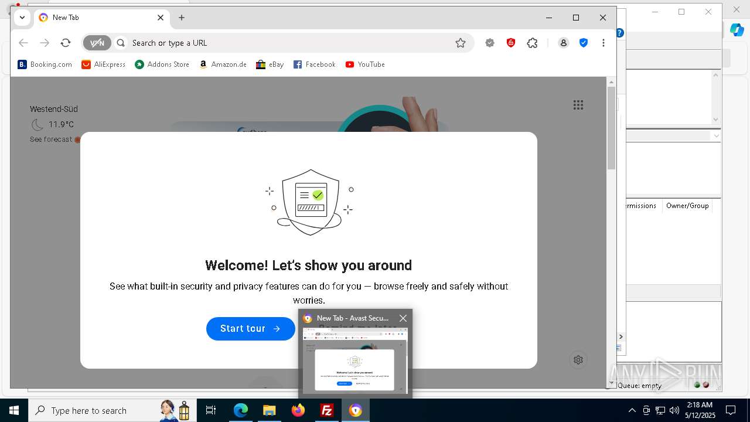Click 'See forecast' weather link
This screenshot has width=750, height=422.
point(51,139)
